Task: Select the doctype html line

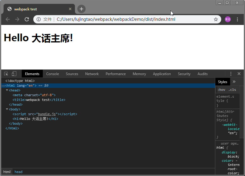Action: [x=20, y=81]
